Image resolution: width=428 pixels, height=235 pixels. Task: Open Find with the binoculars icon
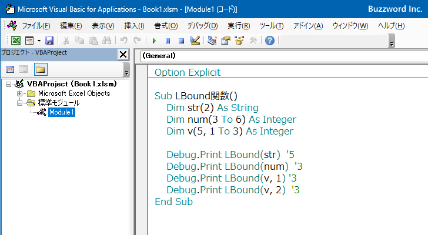[107, 41]
